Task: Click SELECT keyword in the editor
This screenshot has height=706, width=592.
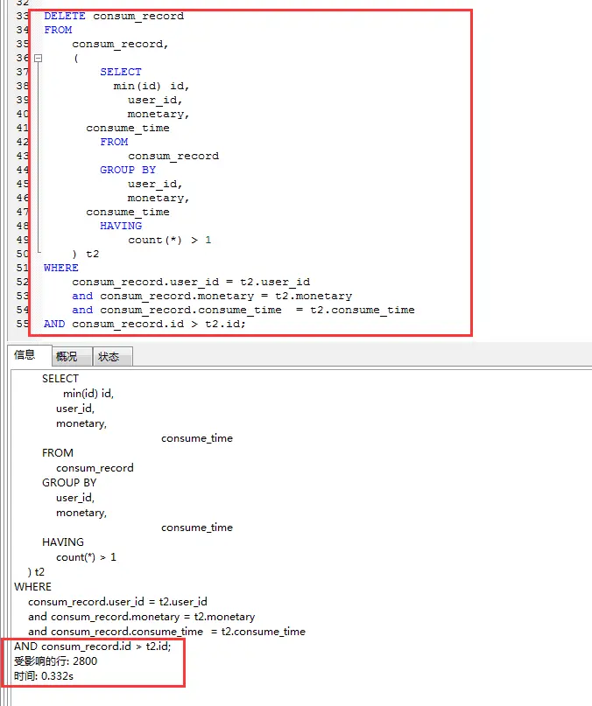Action: tap(121, 72)
